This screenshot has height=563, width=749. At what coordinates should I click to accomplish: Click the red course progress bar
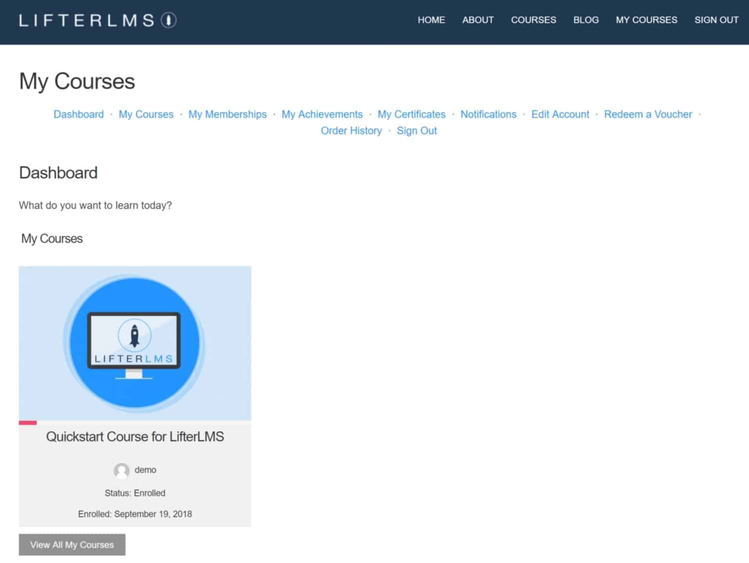28,423
